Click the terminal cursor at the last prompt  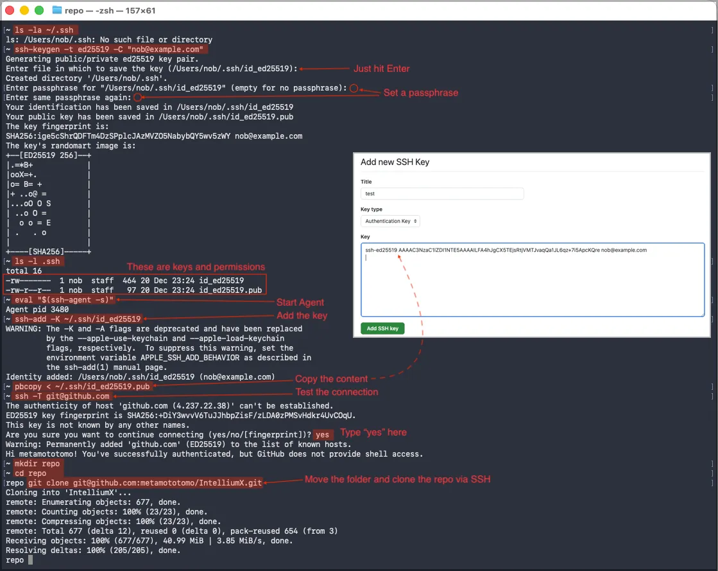pyautogui.click(x=30, y=560)
